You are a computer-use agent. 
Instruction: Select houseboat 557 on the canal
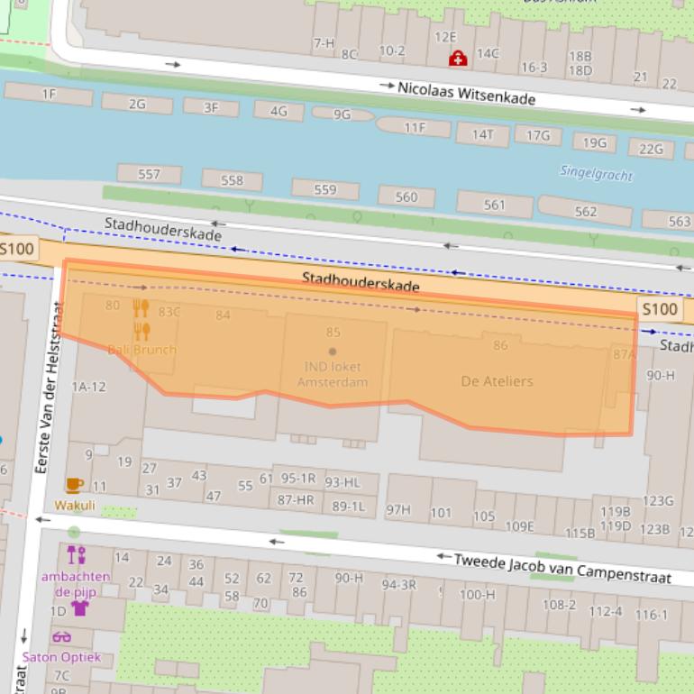click(x=150, y=174)
